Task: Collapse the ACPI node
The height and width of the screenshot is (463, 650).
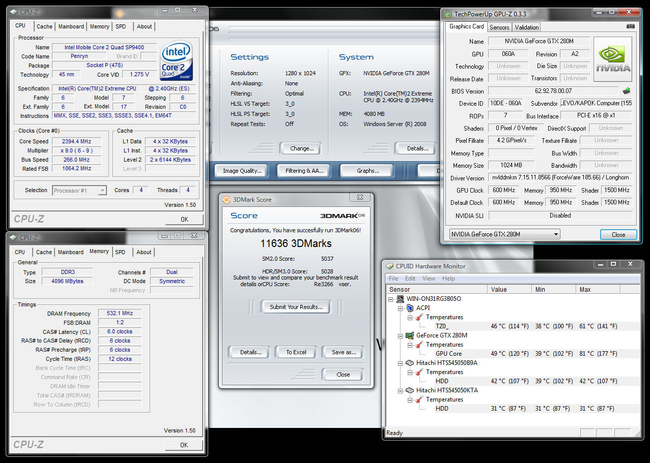Action: point(401,308)
